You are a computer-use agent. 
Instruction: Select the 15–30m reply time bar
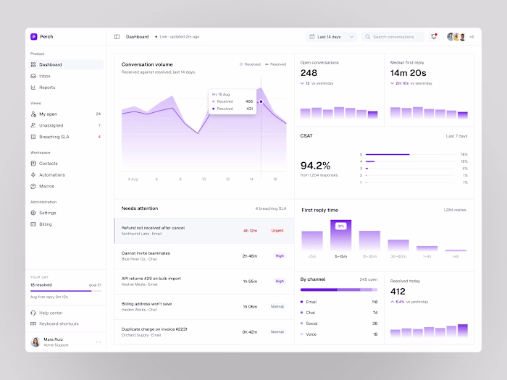pos(369,241)
